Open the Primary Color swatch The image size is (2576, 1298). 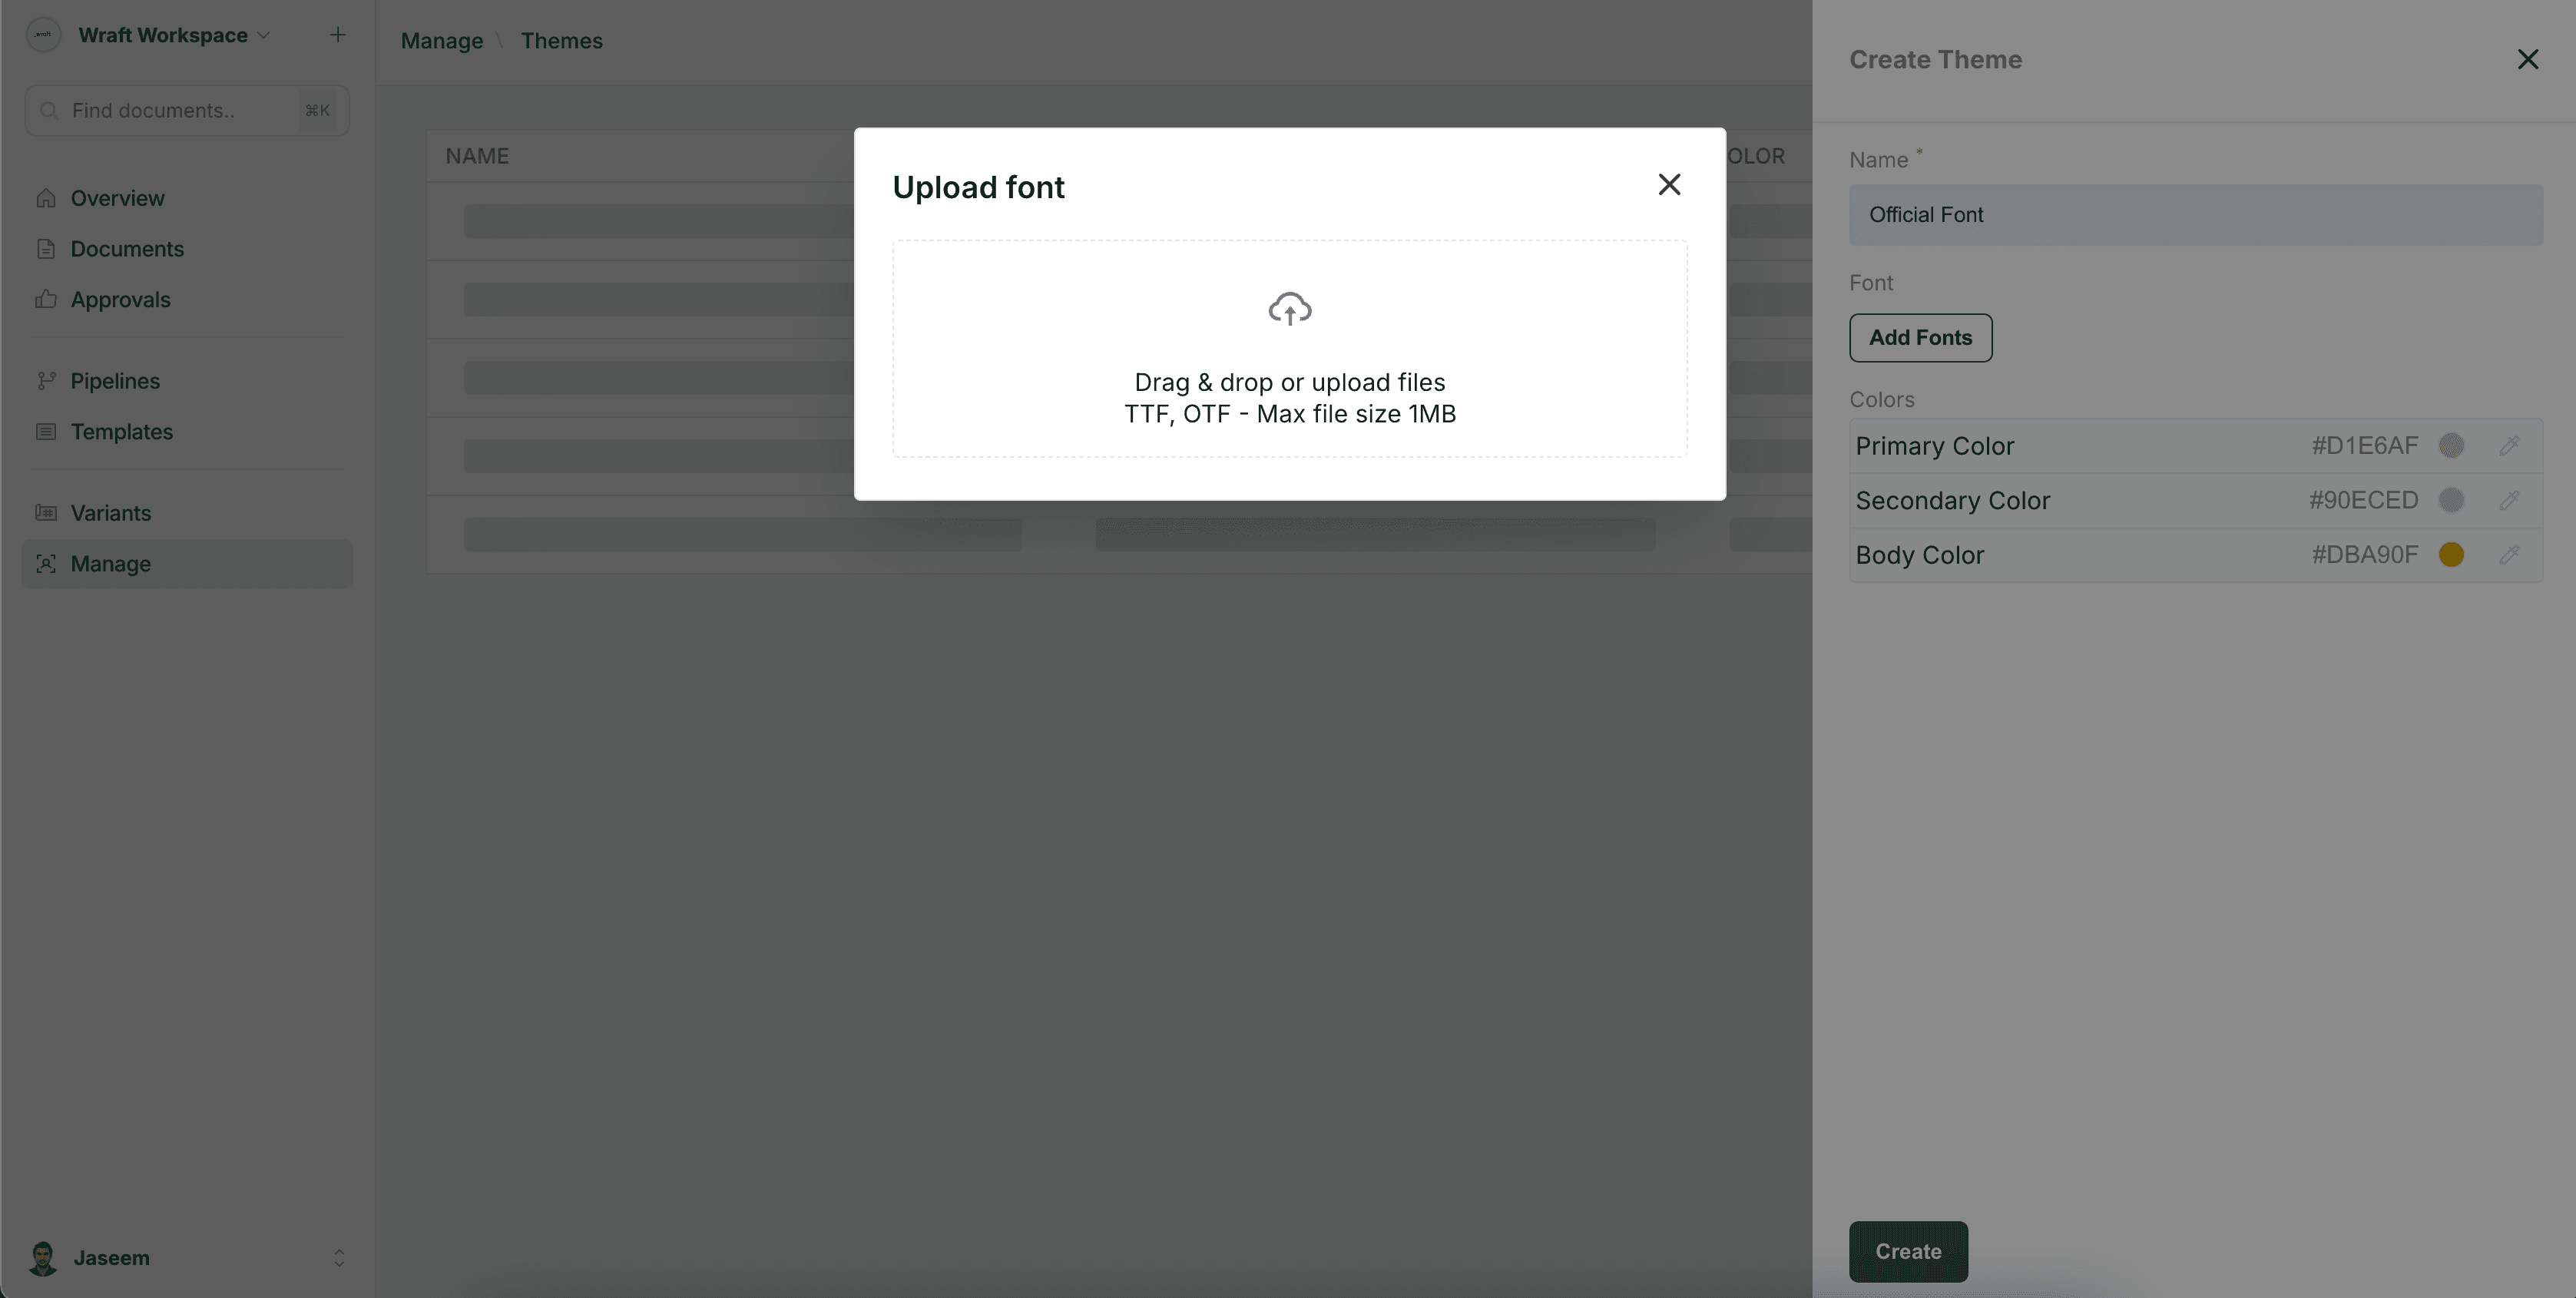click(x=2451, y=446)
